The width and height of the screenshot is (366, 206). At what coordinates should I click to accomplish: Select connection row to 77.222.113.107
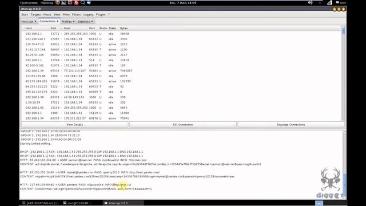click(181, 71)
